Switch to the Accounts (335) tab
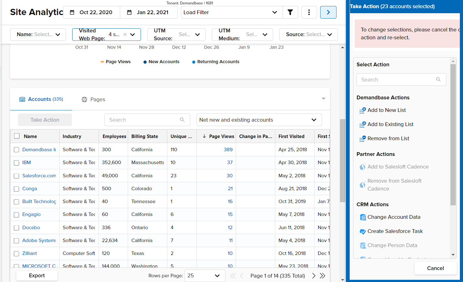This screenshot has width=463, height=282. (x=41, y=99)
